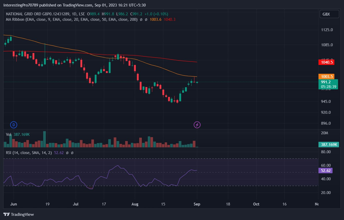Click the 20.00 RSI axis label
The width and height of the screenshot is (344, 220).
point(326,192)
